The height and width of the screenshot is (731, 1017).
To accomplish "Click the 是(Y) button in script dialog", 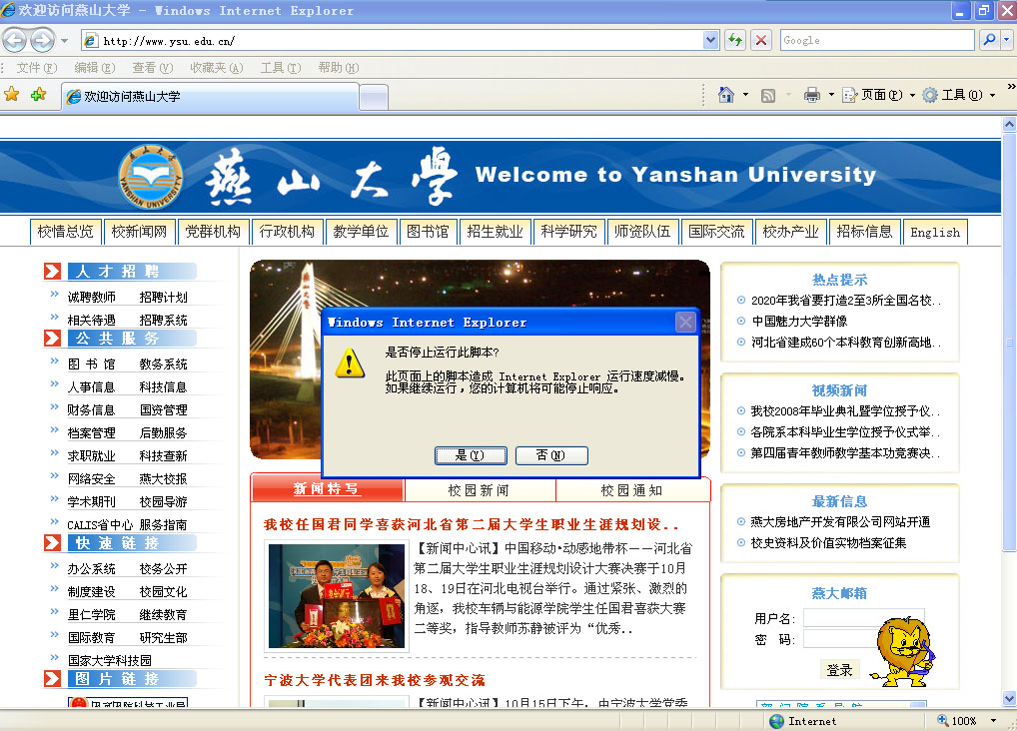I will point(471,455).
